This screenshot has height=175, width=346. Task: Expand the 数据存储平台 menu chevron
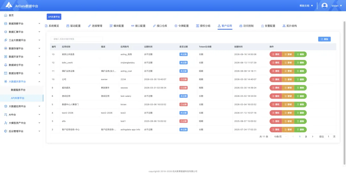[39, 48]
